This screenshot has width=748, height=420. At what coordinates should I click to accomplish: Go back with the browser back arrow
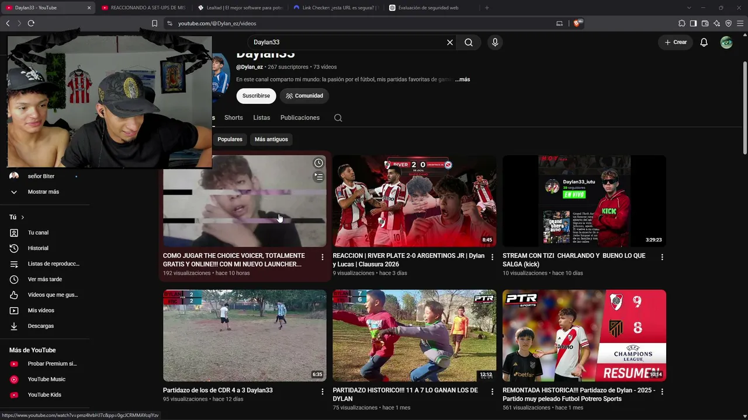tap(8, 23)
